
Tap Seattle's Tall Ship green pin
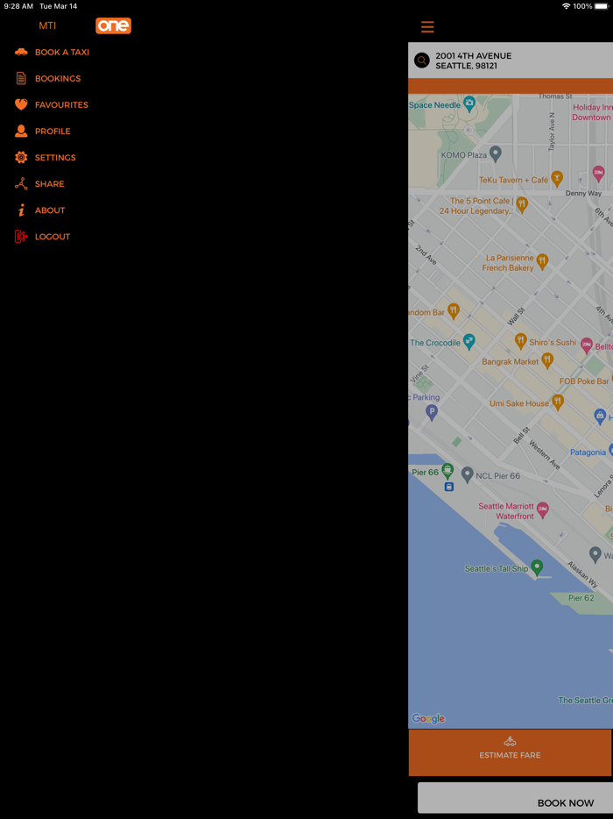pos(536,567)
